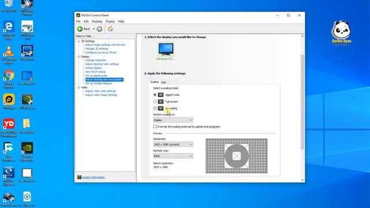370x208 pixels.
Task: Click the System Information icon
Action: pos(79,177)
